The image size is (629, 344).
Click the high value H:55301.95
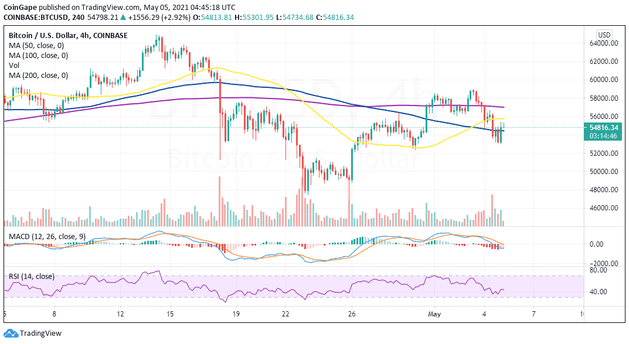click(254, 17)
